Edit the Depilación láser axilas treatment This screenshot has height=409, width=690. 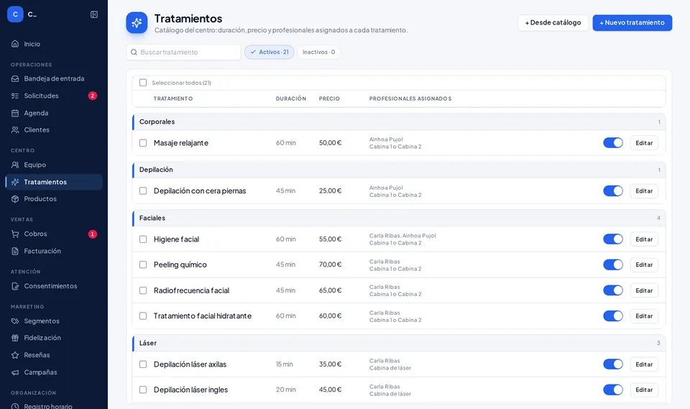tap(644, 364)
